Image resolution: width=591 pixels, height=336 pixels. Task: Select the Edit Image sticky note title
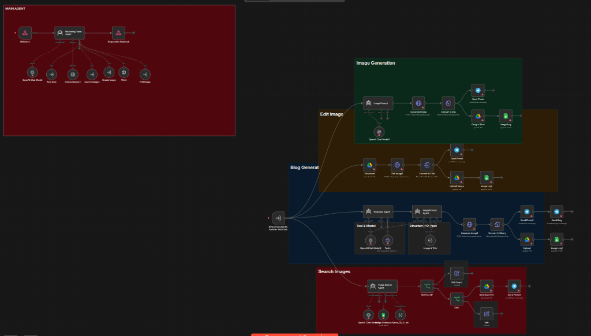point(332,114)
